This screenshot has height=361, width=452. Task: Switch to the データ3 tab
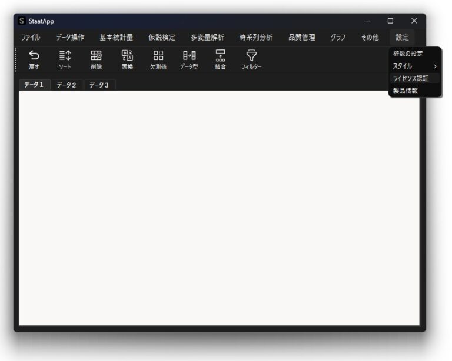pyautogui.click(x=99, y=85)
